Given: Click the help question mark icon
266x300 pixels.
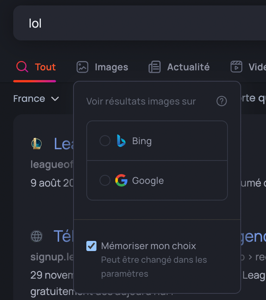Looking at the screenshot, I should point(221,101).
